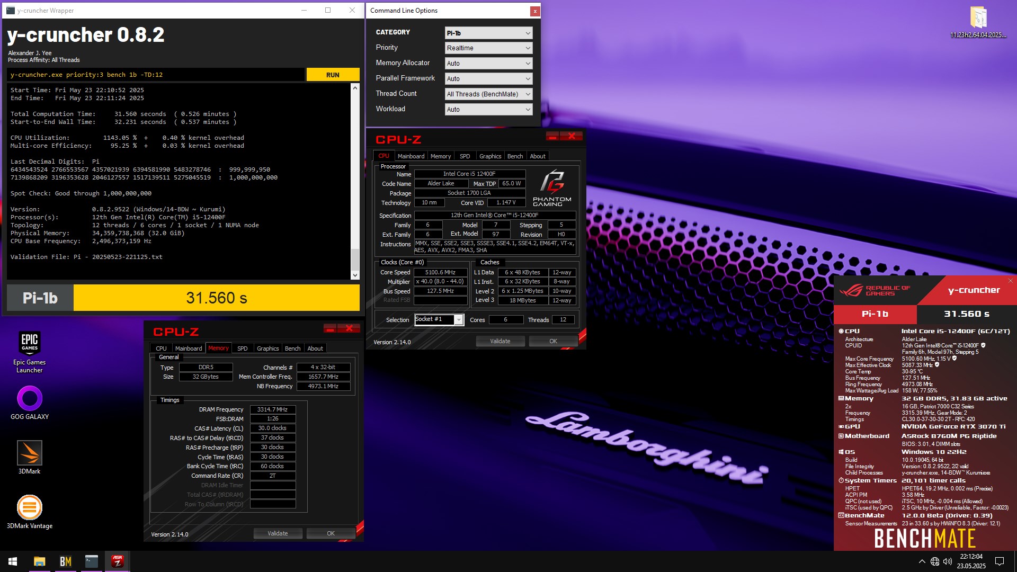Expand the Socket #1 selection dropdown
Screen dimensions: 1017x572
pyautogui.click(x=458, y=320)
